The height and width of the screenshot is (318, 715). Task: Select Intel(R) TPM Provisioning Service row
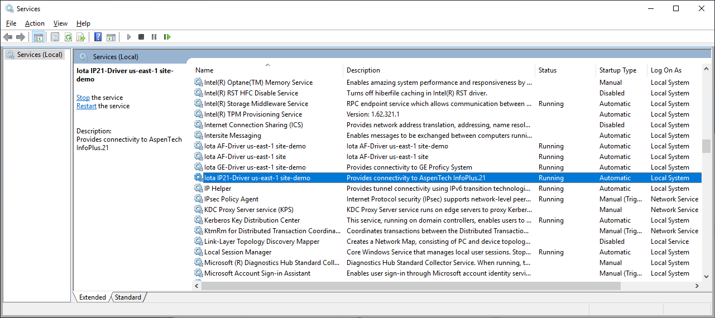click(x=447, y=114)
